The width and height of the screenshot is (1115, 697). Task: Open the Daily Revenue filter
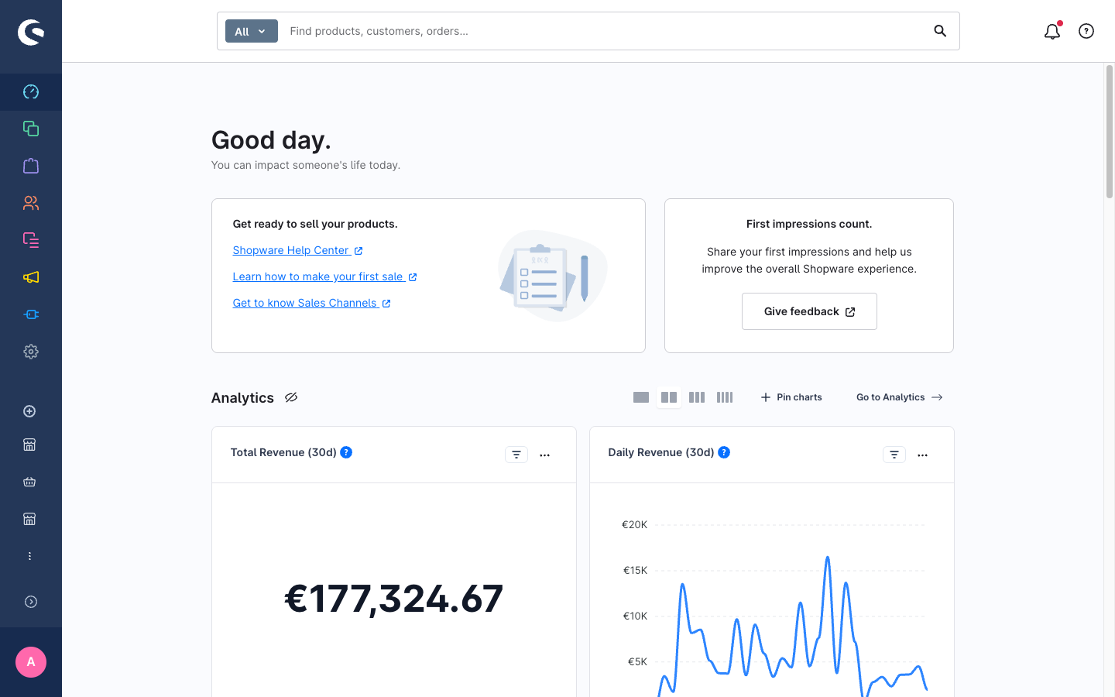click(x=894, y=455)
